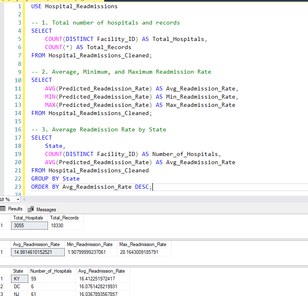Image resolution: width=308 pixels, height=296 pixels.
Task: Select the Max_Readmission_Rate column header
Action: [x=144, y=244]
